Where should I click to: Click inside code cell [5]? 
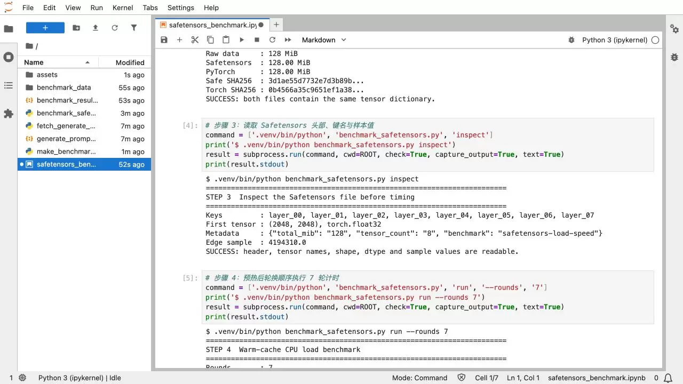coord(427,298)
